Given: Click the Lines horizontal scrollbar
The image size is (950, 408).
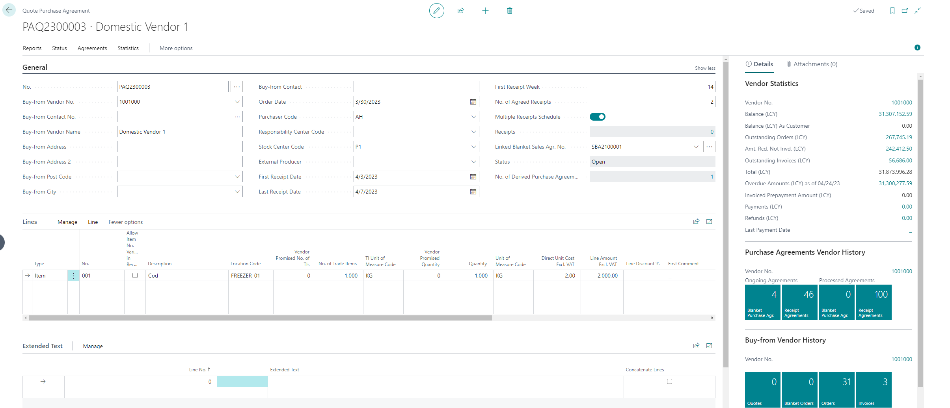Looking at the screenshot, I should [x=260, y=318].
